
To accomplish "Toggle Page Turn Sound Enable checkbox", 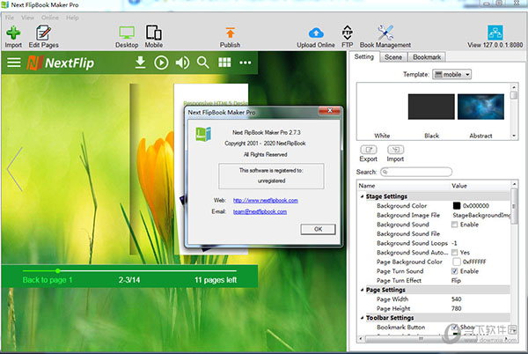I will coord(454,271).
